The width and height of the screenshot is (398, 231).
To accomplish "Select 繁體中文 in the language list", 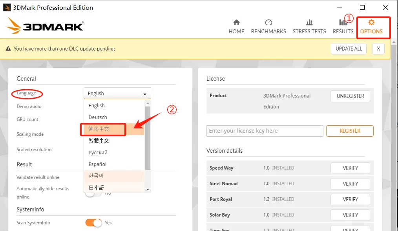I will click(x=114, y=141).
